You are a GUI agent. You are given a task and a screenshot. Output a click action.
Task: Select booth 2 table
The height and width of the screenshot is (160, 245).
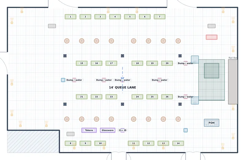click(85, 17)
